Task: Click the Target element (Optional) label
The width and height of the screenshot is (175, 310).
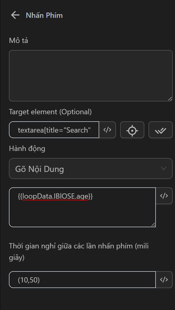Action: click(x=50, y=112)
